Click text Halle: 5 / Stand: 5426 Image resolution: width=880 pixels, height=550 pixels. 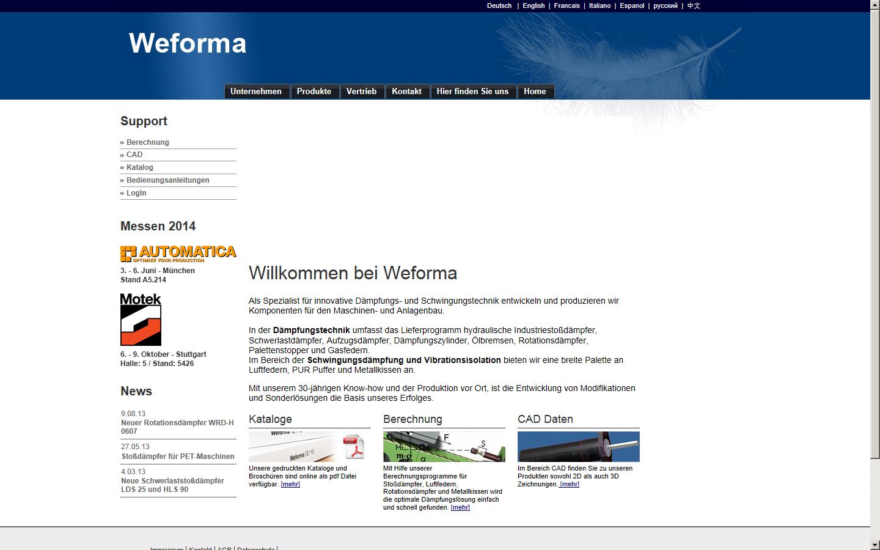(157, 364)
